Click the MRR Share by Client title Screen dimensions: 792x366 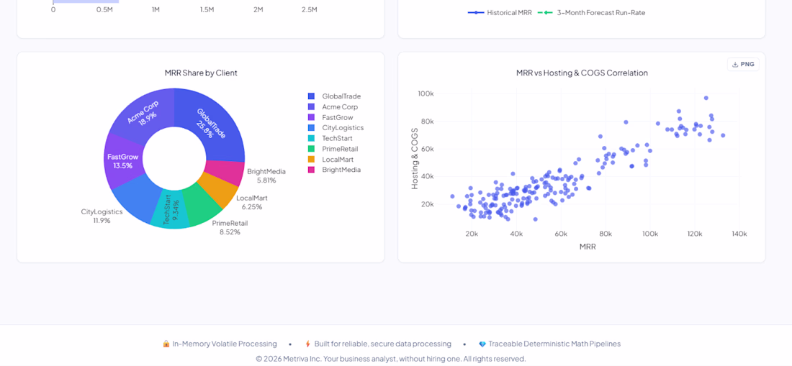point(201,73)
